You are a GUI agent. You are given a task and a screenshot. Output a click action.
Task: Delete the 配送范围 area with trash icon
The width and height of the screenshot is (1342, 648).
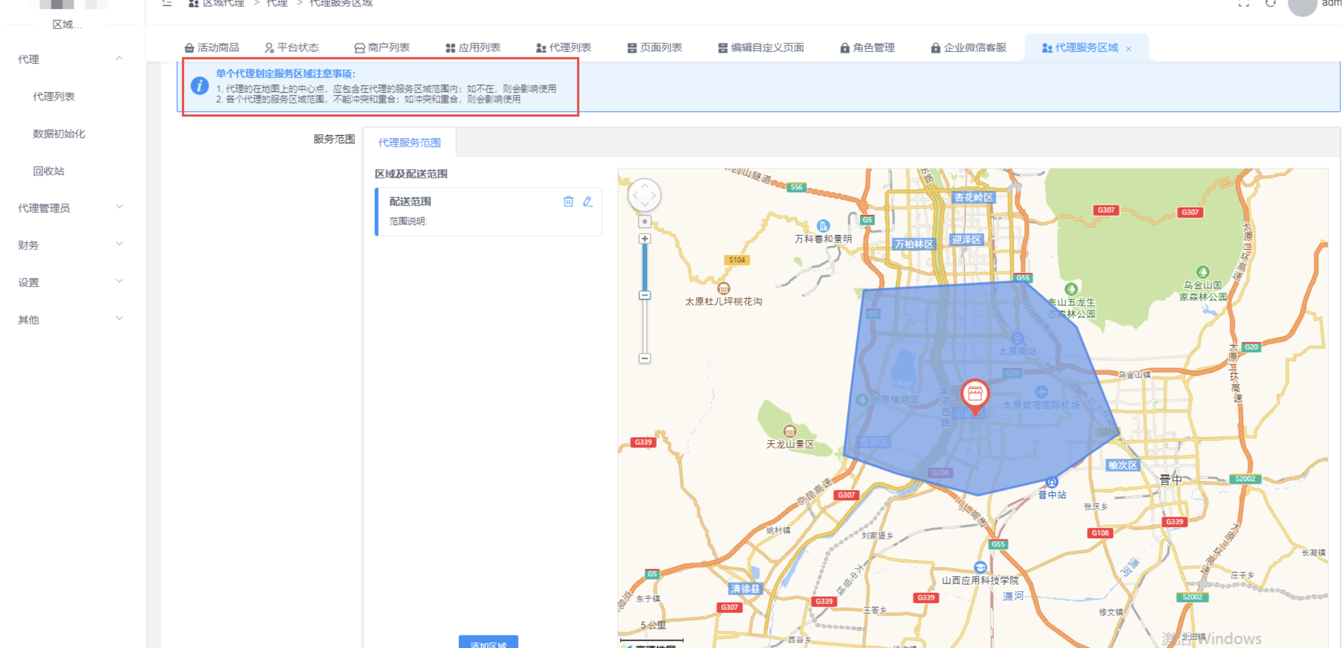pos(568,202)
